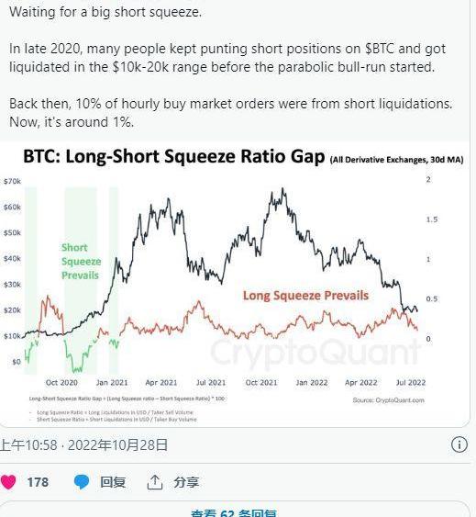476x517 pixels.
Task: Click the tweet text about short squeeze
Action: click(230, 67)
